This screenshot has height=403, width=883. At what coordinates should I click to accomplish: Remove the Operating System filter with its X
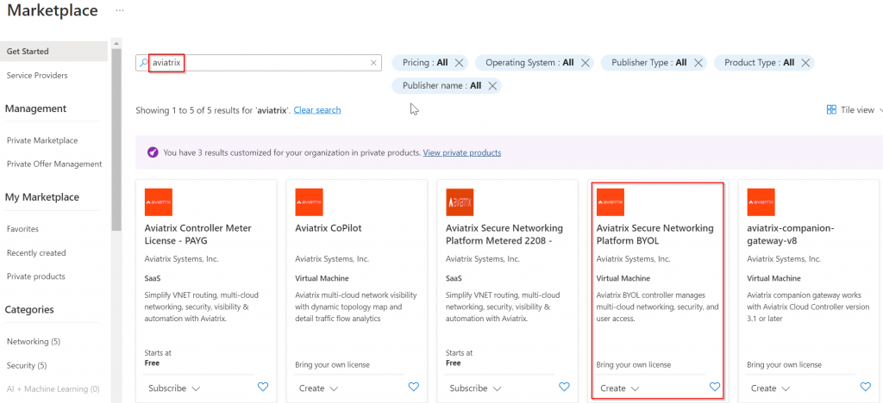(586, 62)
